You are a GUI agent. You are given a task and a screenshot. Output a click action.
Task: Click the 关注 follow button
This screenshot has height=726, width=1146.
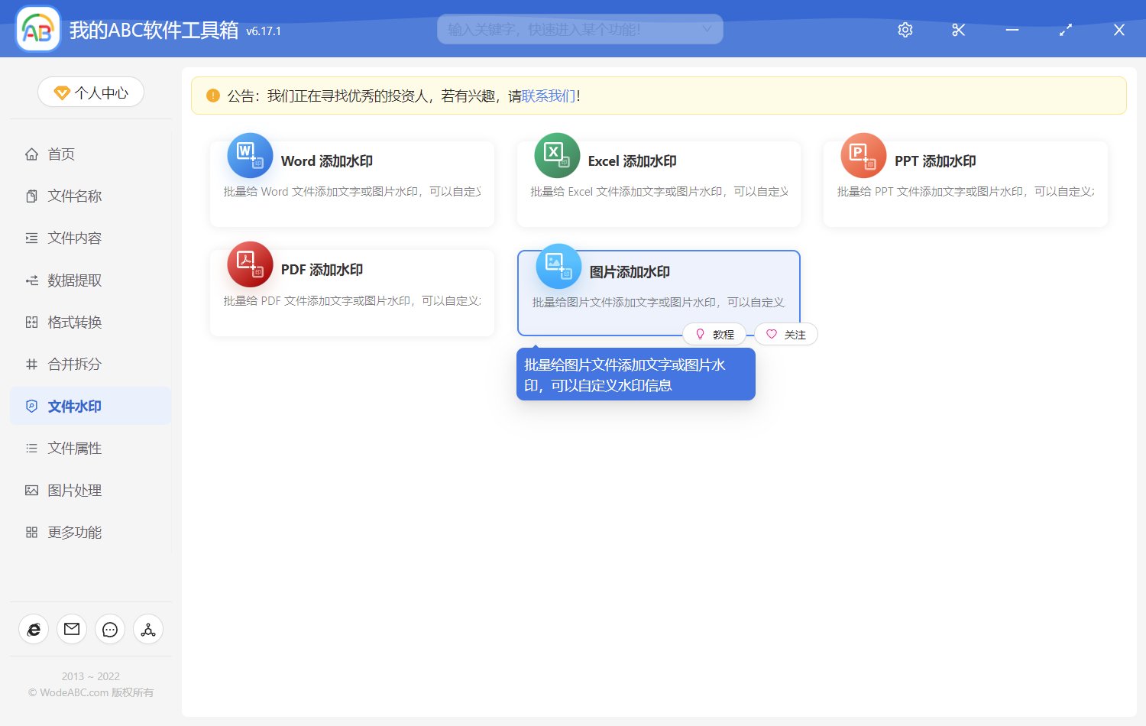(x=786, y=334)
